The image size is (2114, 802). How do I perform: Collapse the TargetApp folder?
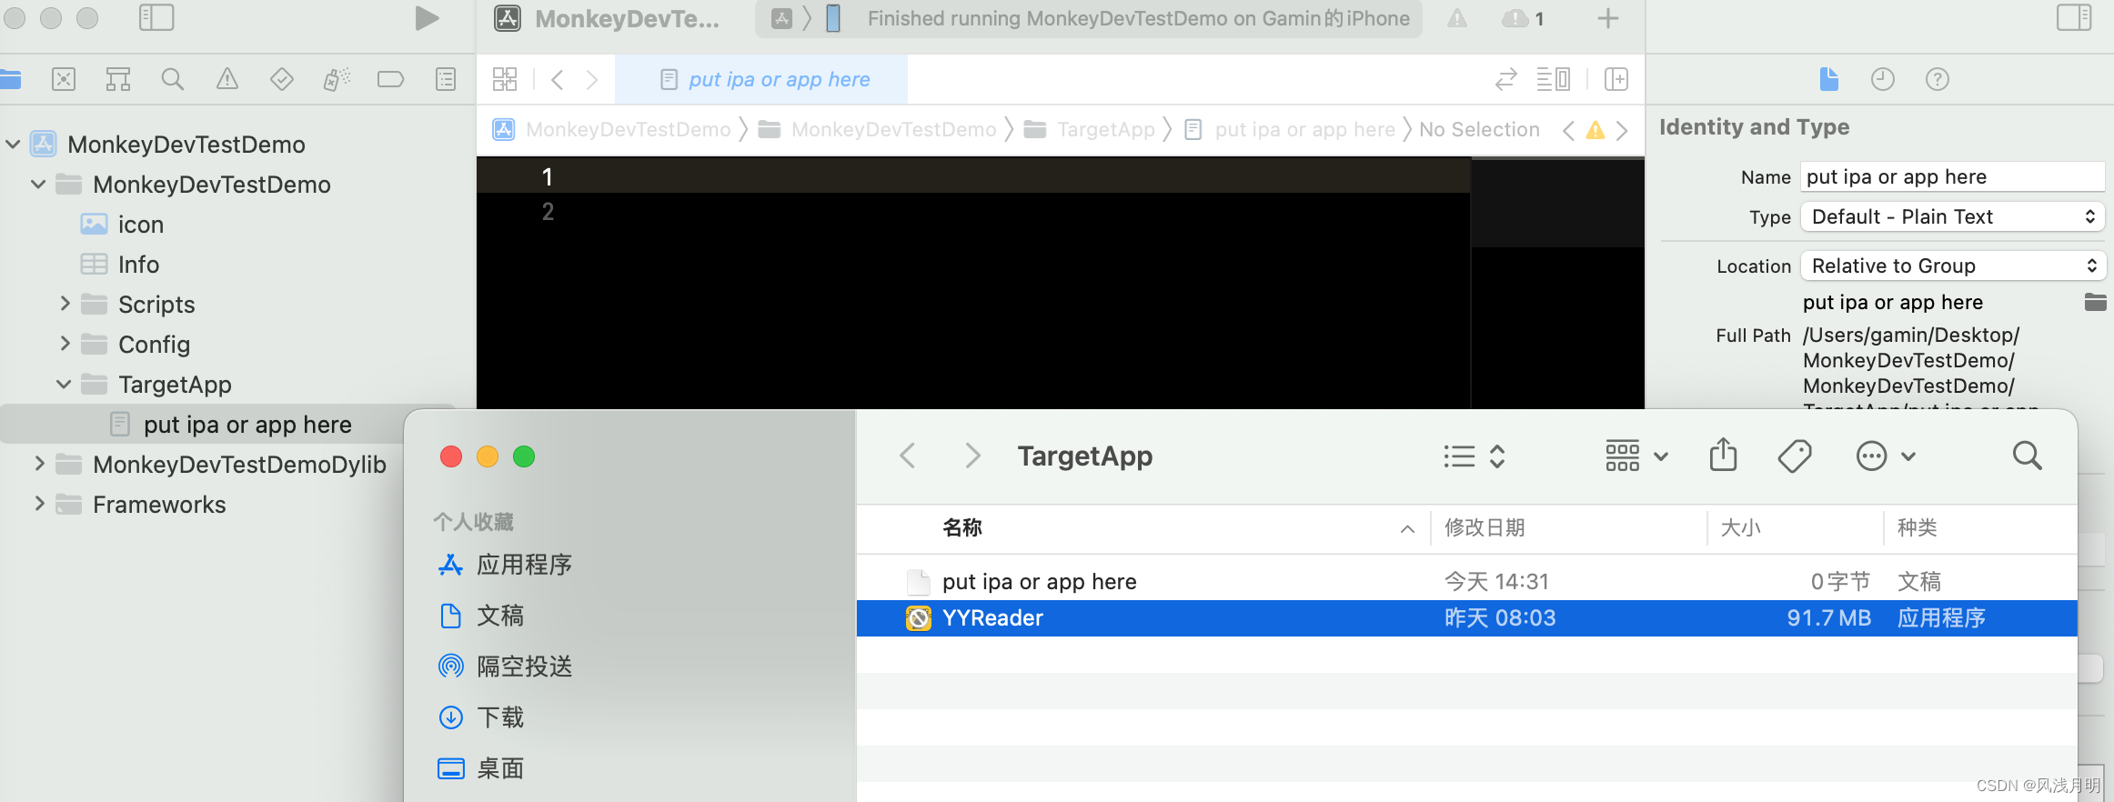click(64, 384)
